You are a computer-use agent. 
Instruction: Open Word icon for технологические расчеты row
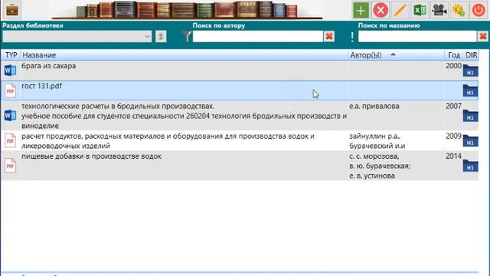[x=10, y=116]
